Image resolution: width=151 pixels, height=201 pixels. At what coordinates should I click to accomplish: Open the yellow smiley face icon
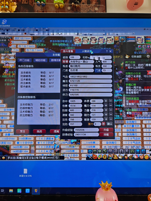147,157
